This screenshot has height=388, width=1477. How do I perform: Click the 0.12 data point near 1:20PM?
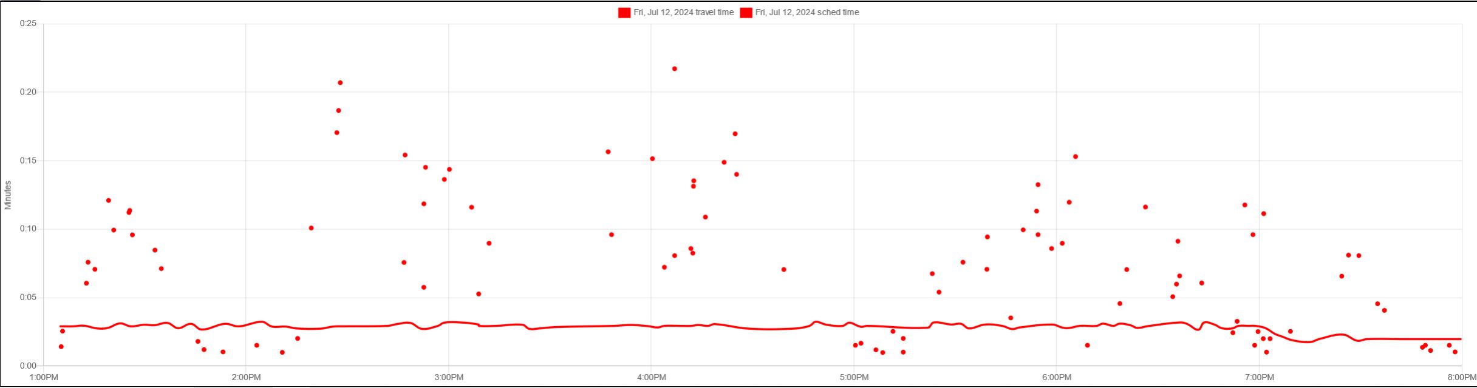click(x=108, y=201)
